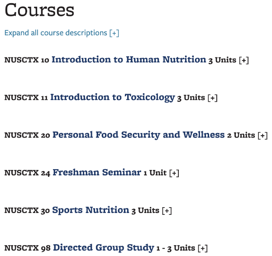Screen dimensions: 272x256
Task: Expand the Introduction to Toxicology [+] toggle
Action: [212, 98]
